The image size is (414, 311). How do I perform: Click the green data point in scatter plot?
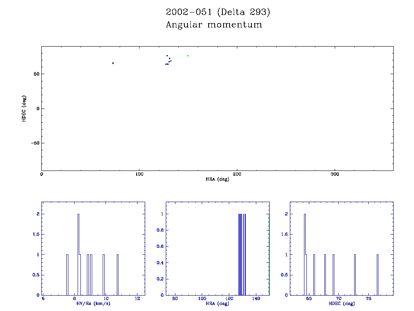[188, 56]
